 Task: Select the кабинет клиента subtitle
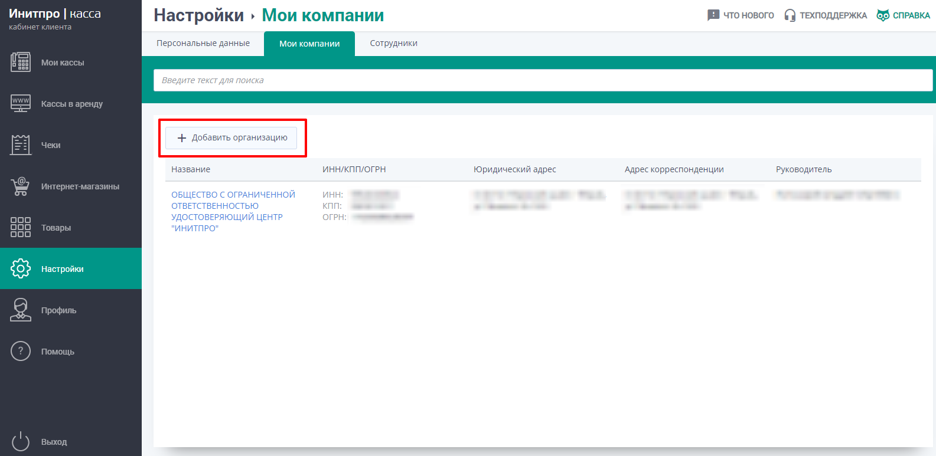40,27
